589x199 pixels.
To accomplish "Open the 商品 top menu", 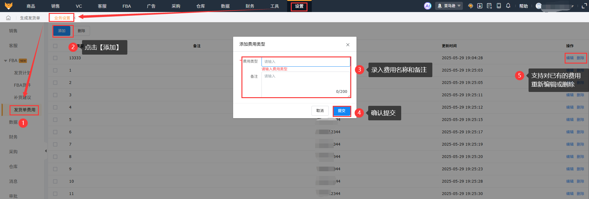I will tap(31, 6).
